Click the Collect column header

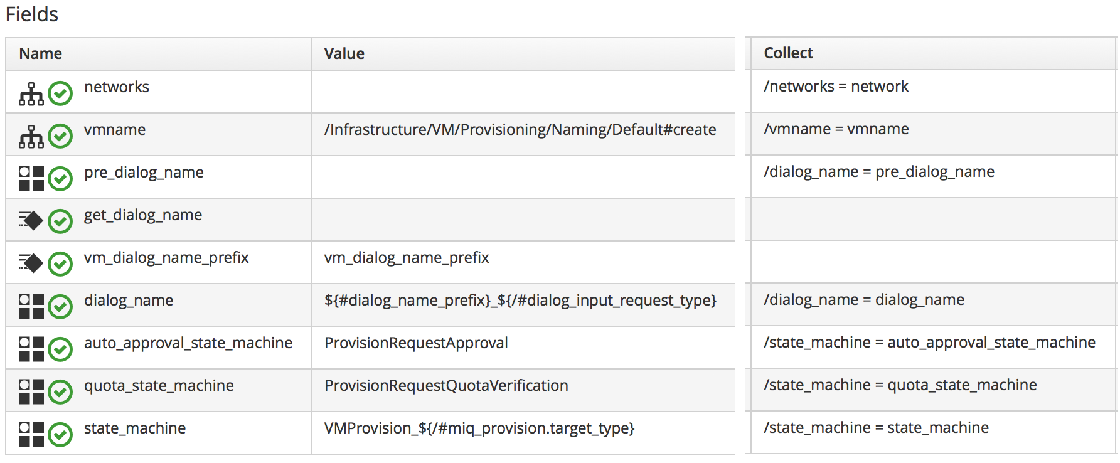click(x=788, y=53)
